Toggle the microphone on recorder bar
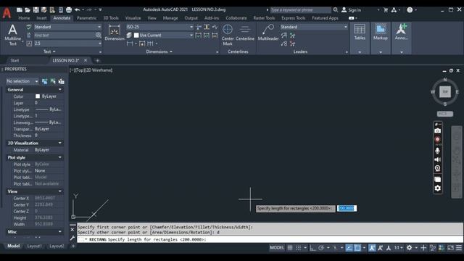This screenshot has width=464, height=261. (437, 151)
